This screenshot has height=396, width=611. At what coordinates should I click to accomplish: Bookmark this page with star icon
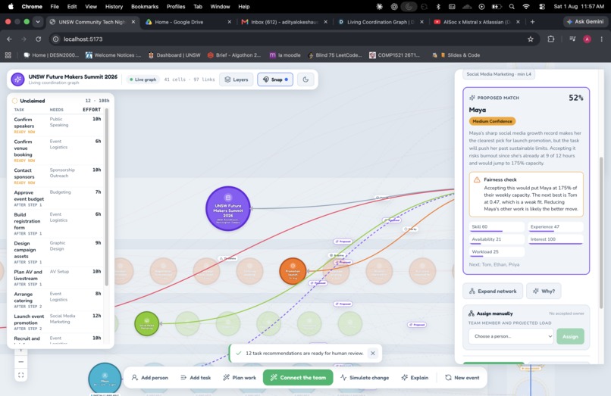click(531, 39)
